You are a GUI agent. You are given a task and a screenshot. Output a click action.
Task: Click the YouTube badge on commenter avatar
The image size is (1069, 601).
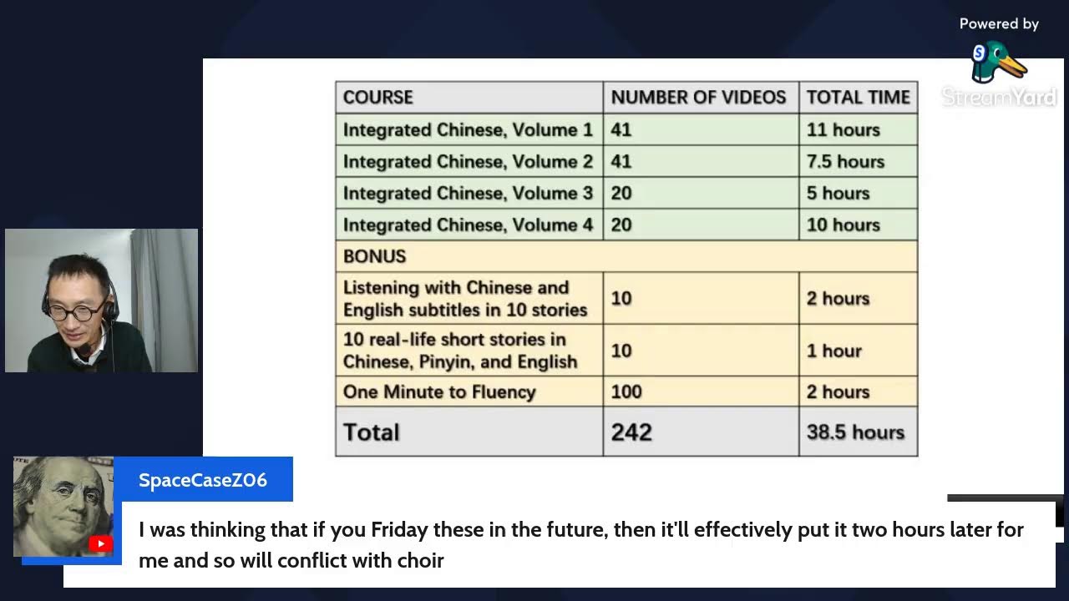(100, 544)
